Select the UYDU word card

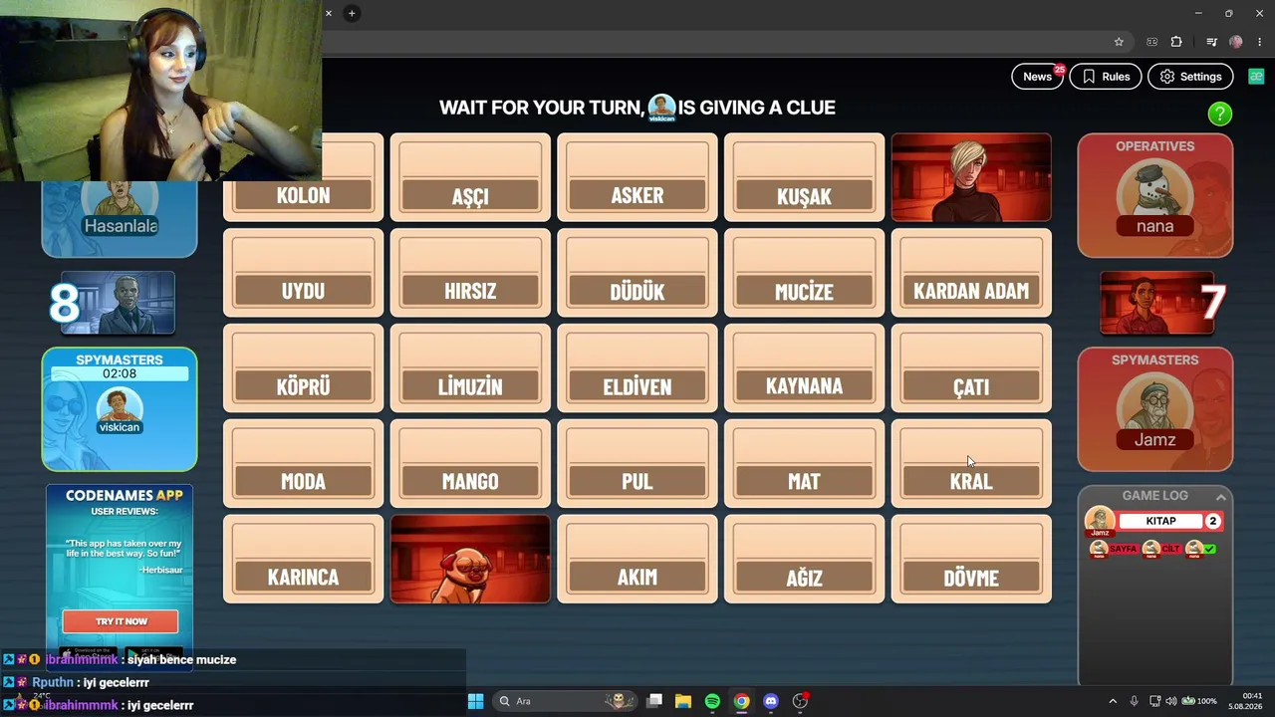coord(304,273)
